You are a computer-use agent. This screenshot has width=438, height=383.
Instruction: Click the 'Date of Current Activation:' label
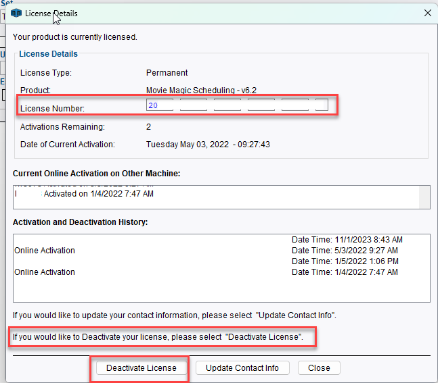point(68,145)
